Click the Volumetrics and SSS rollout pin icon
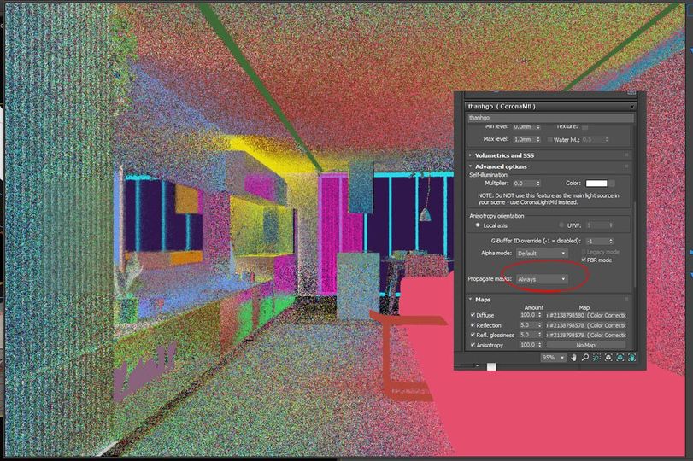 coord(626,155)
